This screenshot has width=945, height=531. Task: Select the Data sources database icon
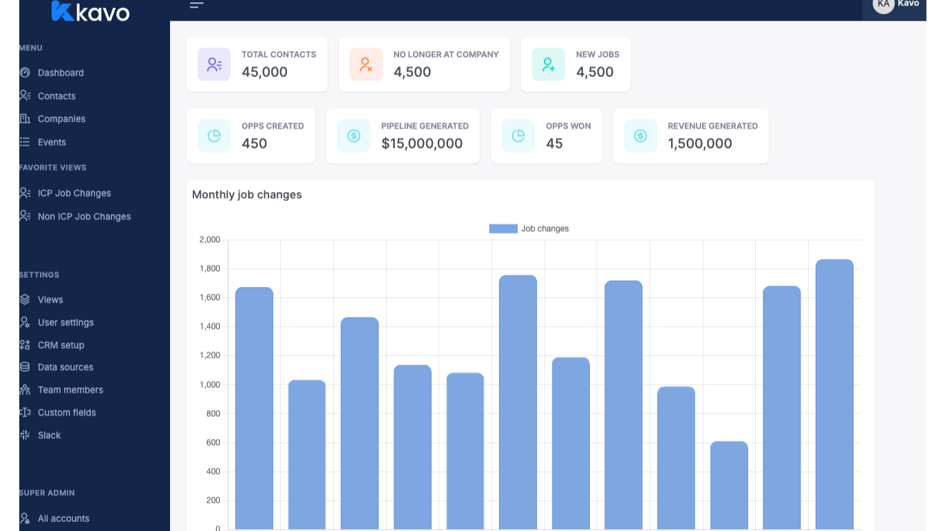[25, 367]
